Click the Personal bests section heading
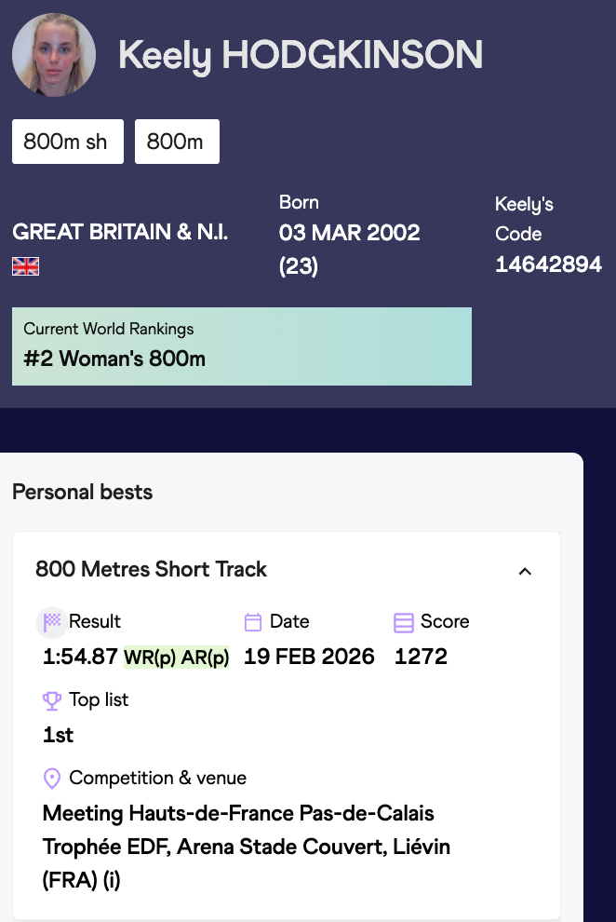616x922 pixels. 82,492
